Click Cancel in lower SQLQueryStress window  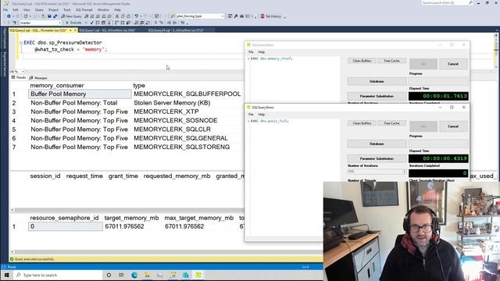(x=453, y=126)
